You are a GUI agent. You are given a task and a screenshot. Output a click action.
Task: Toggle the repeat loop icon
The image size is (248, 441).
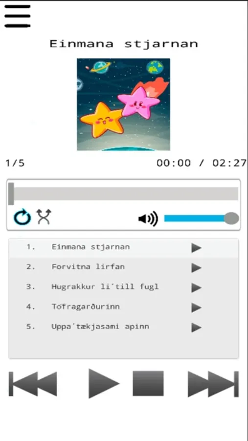tap(23, 217)
